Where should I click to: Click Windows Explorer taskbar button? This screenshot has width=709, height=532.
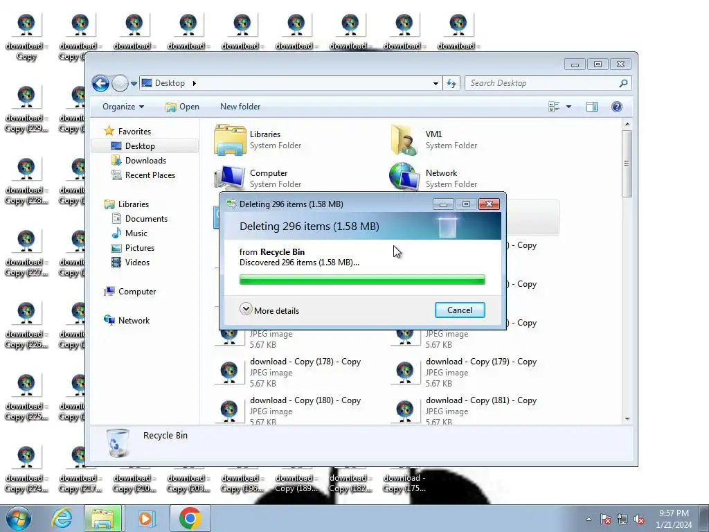pyautogui.click(x=102, y=518)
